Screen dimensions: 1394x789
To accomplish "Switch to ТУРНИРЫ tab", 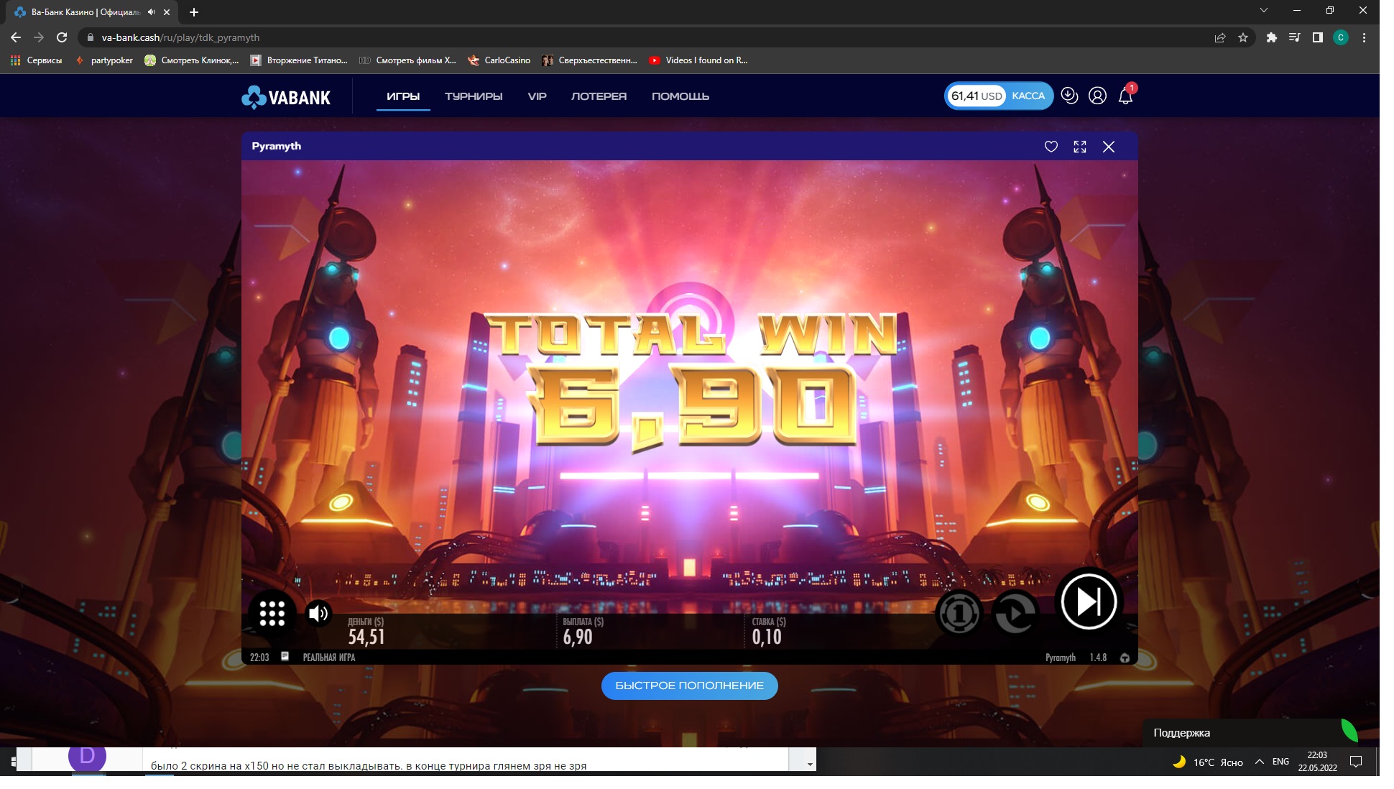I will pos(473,96).
